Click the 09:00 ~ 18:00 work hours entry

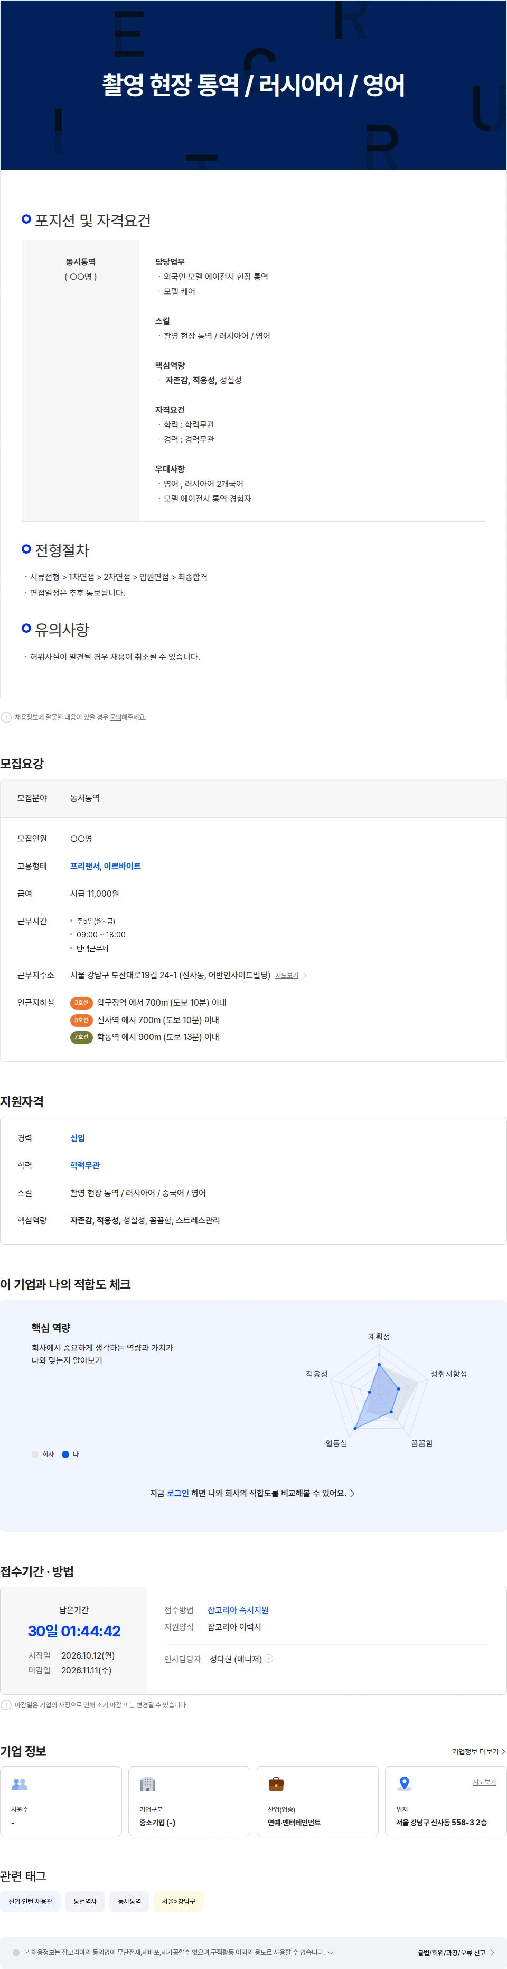pyautogui.click(x=101, y=935)
